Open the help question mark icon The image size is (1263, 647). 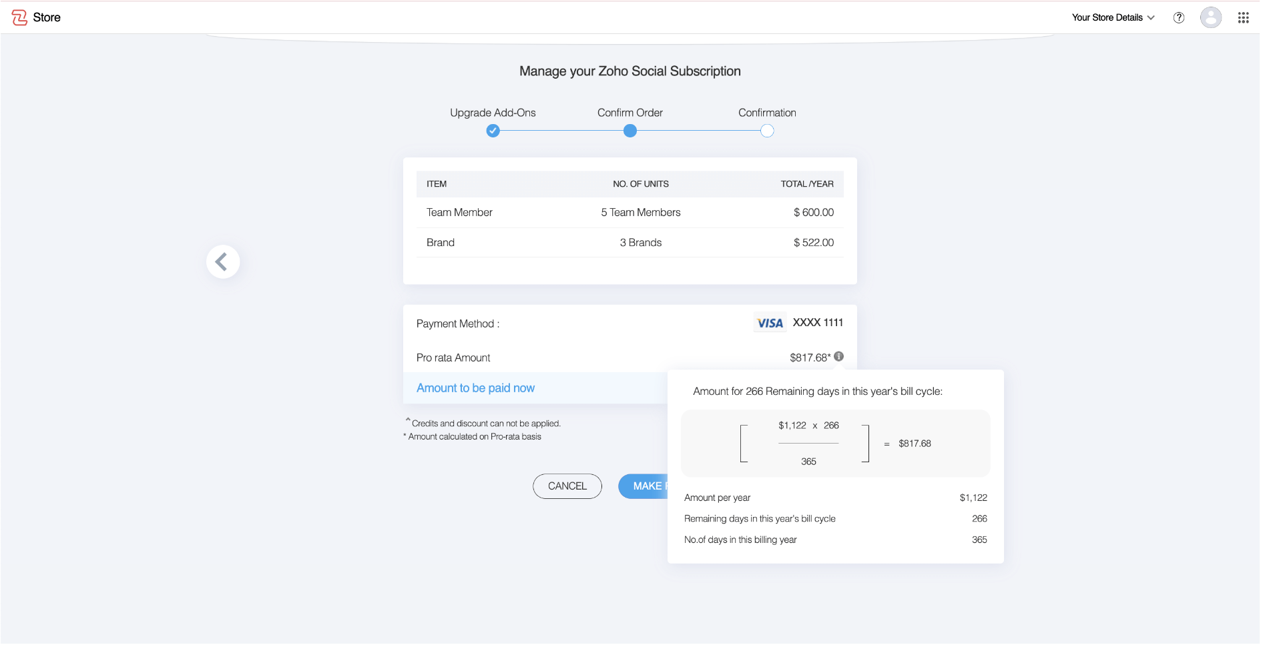coord(1179,18)
